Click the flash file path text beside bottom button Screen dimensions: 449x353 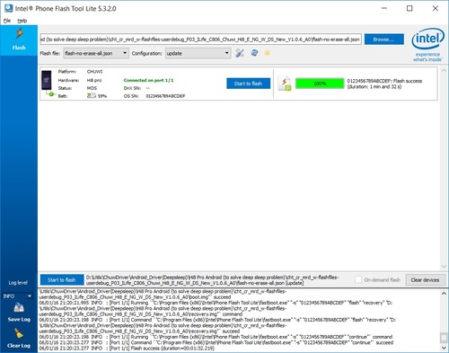point(212,280)
